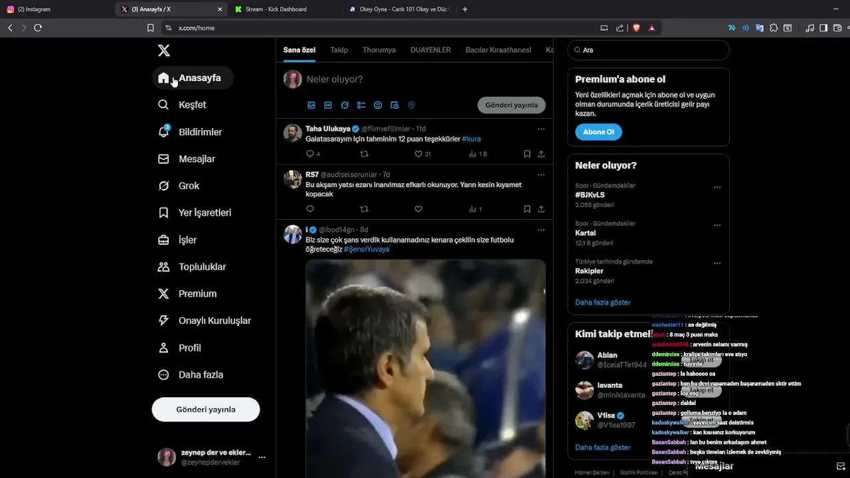Open Onaylı Kuruluşlar in the sidebar
This screenshot has width=850, height=478.
(x=205, y=321)
